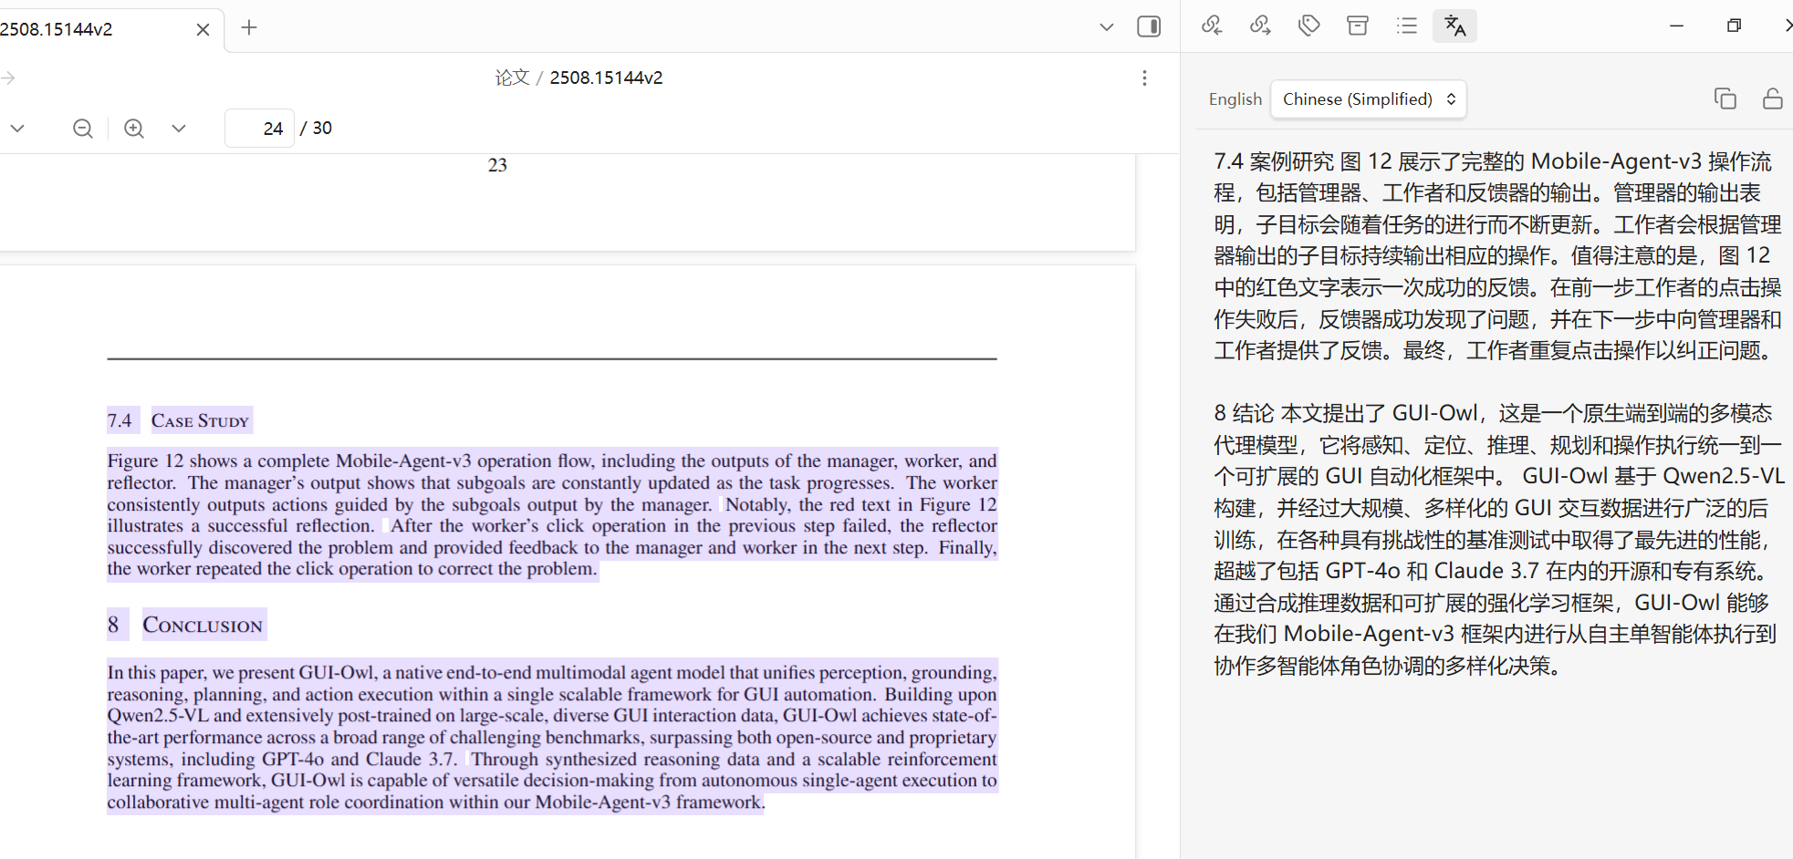Toggle the translation lock icon
The height and width of the screenshot is (859, 1793).
[1772, 98]
